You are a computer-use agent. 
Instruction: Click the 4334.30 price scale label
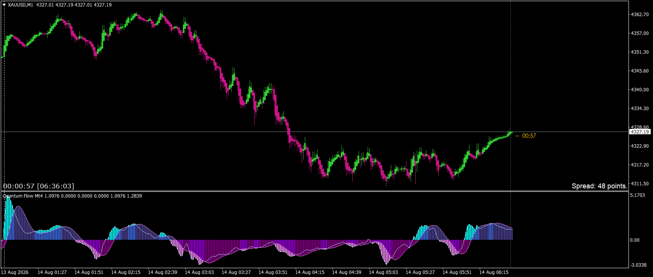[640, 109]
